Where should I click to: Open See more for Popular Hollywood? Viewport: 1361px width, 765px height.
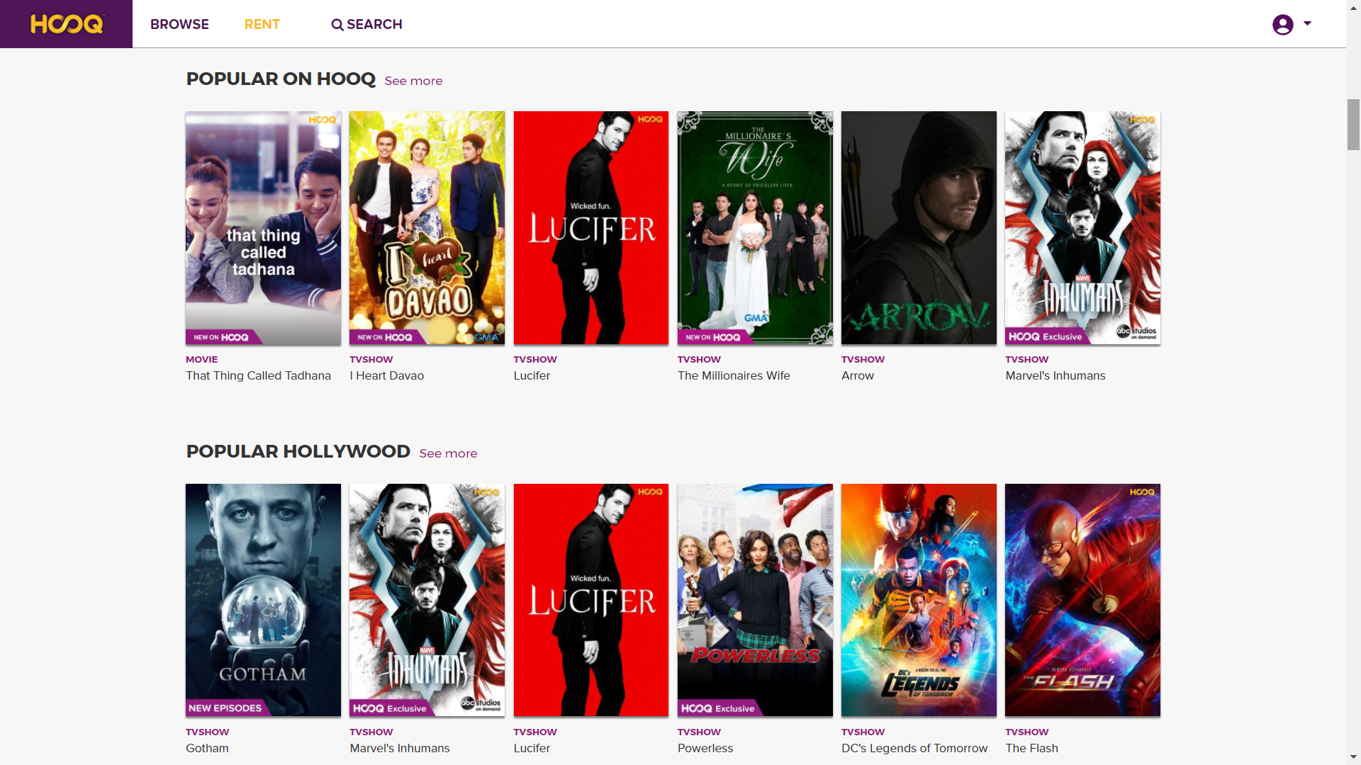[448, 453]
